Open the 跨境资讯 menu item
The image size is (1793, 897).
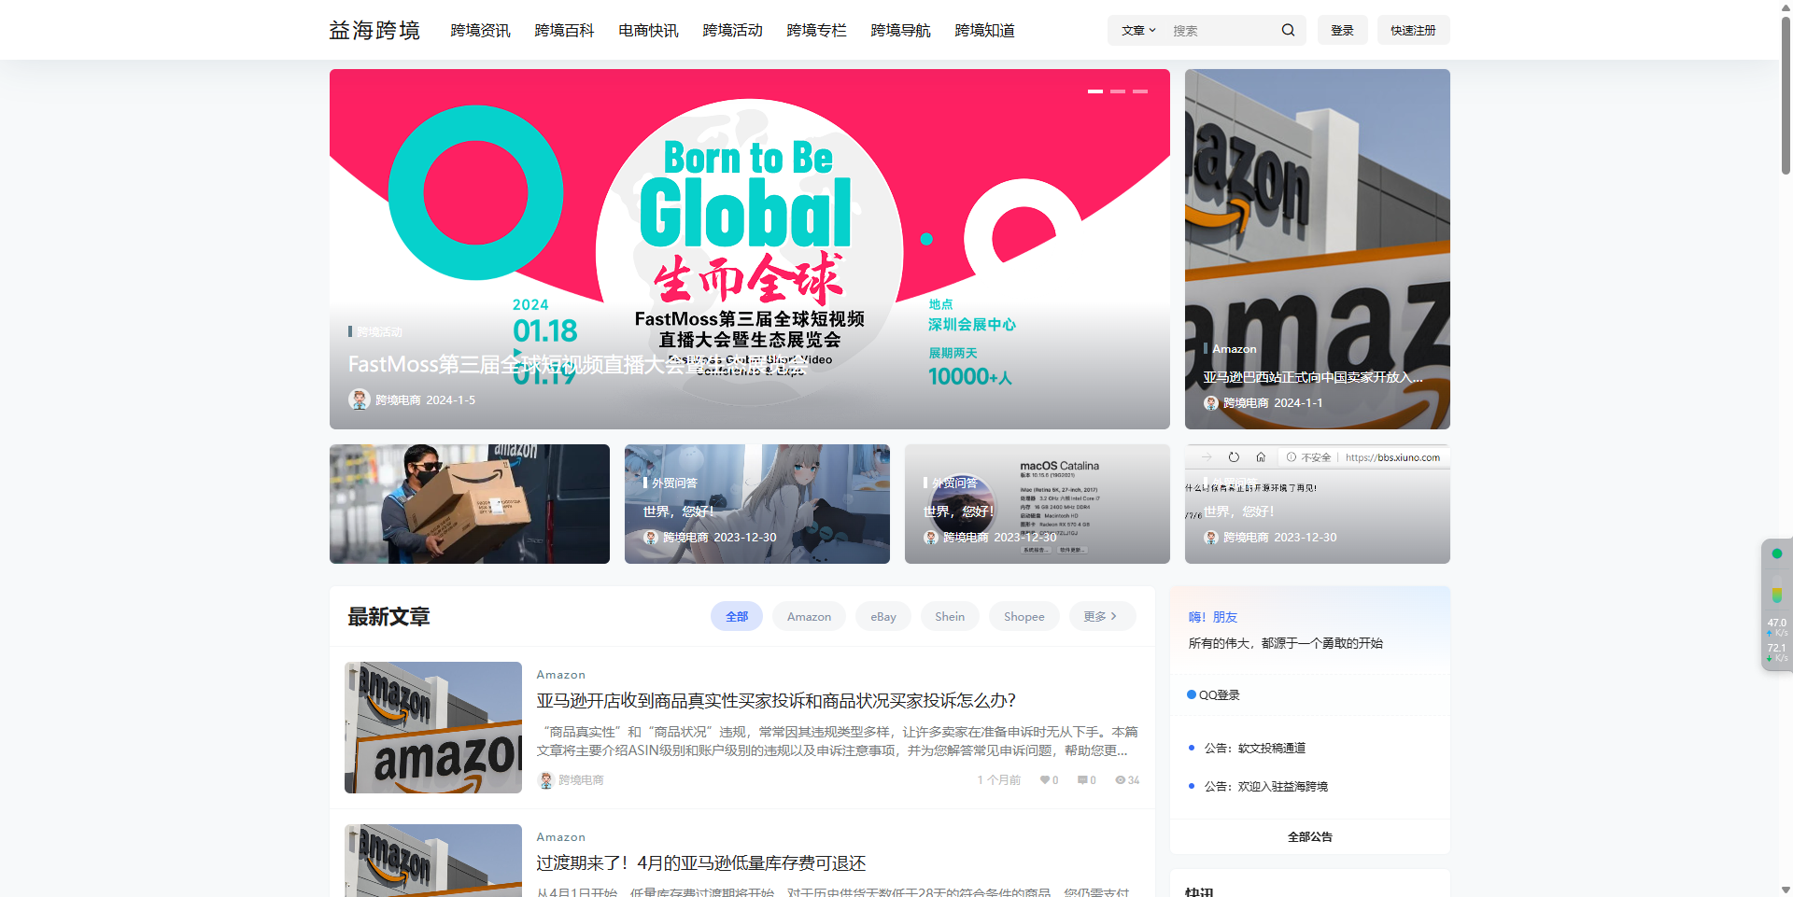(x=480, y=30)
